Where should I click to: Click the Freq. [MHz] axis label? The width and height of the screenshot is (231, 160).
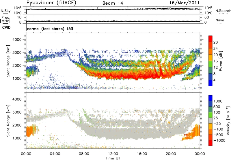[5, 19]
